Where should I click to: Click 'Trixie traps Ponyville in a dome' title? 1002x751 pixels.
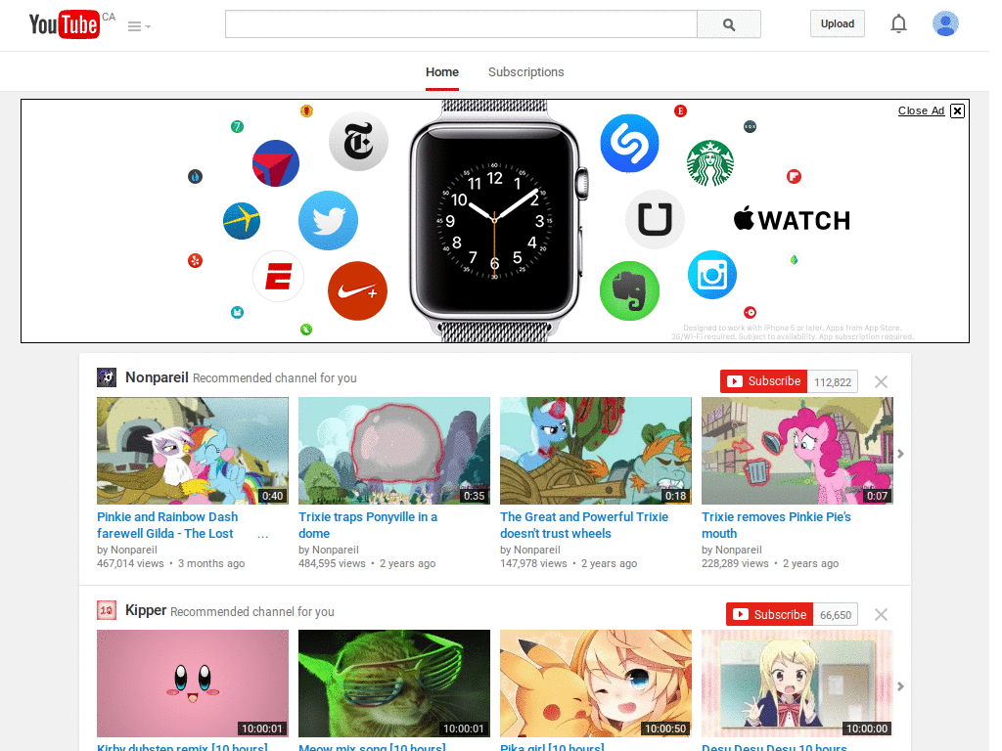click(x=368, y=525)
